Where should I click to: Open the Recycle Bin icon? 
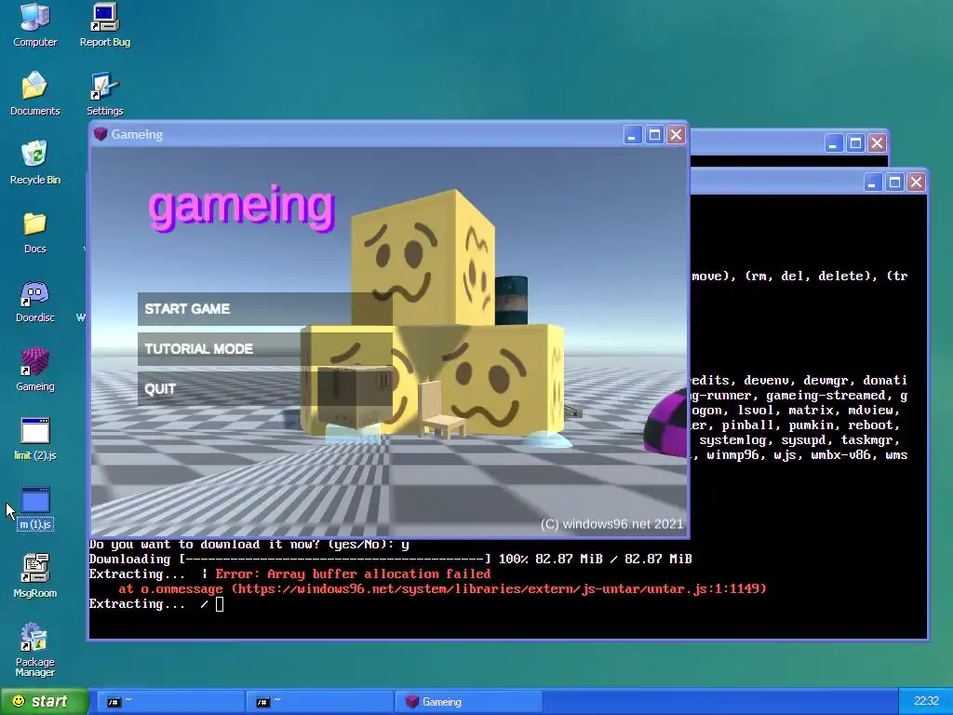pyautogui.click(x=34, y=162)
